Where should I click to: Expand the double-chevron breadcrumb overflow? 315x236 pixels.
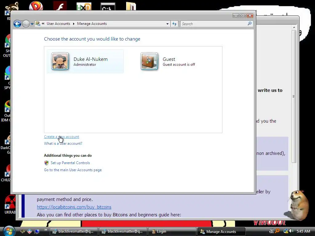(43, 24)
